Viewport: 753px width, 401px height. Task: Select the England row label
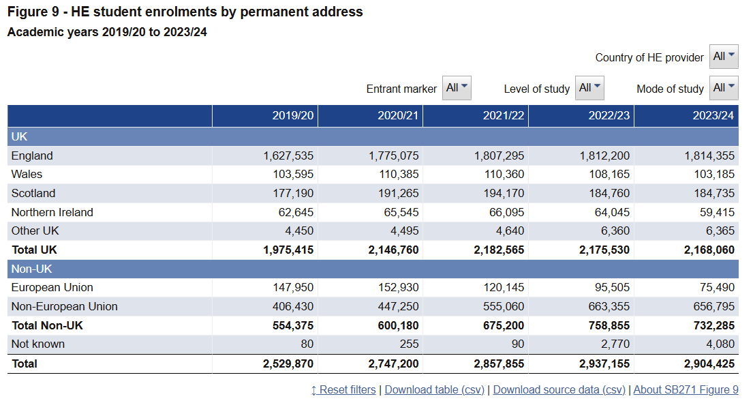[32, 155]
